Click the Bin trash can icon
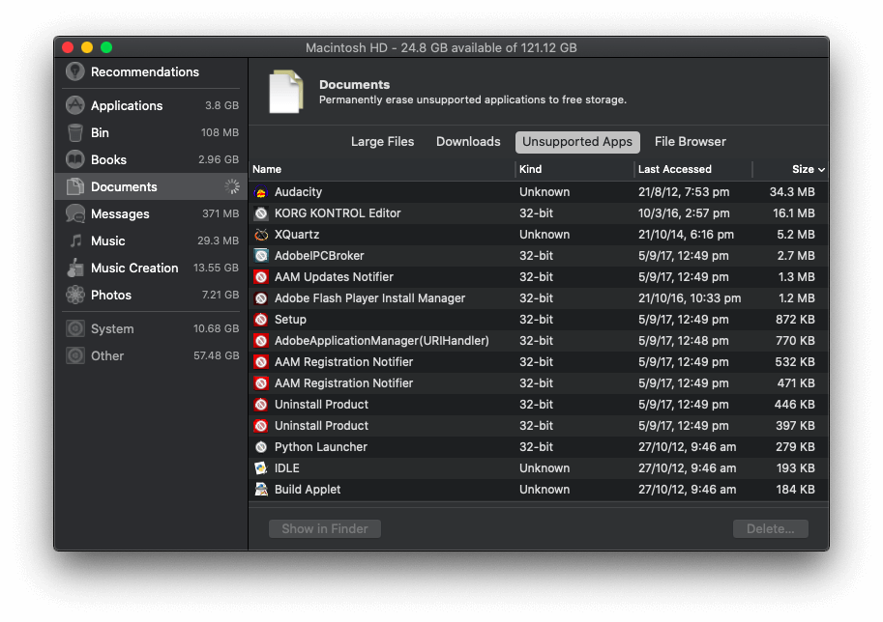Image resolution: width=883 pixels, height=622 pixels. (x=74, y=132)
